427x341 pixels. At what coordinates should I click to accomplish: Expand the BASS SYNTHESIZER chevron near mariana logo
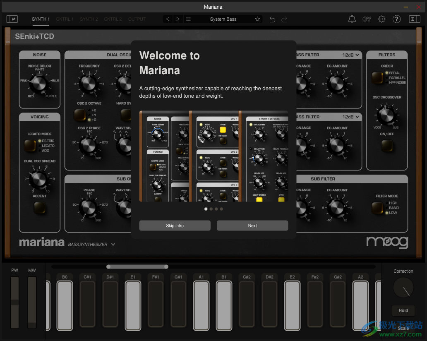[x=113, y=244]
